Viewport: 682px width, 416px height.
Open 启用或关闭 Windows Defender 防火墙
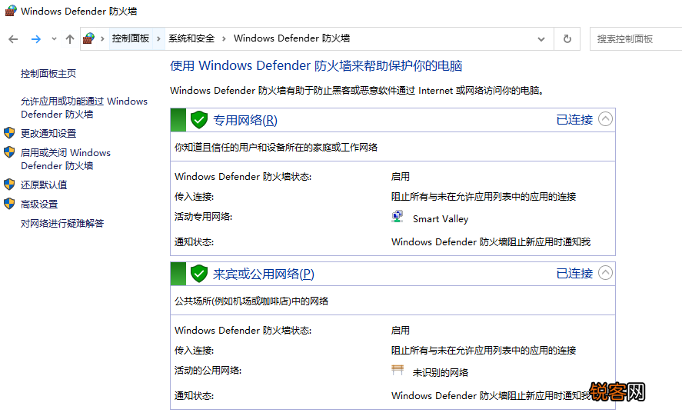[x=65, y=159]
